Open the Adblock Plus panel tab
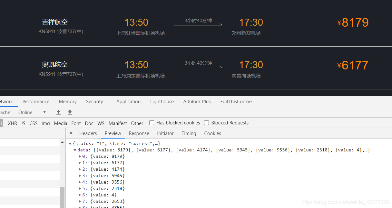The width and height of the screenshot is (392, 208). 197,102
